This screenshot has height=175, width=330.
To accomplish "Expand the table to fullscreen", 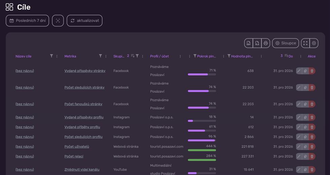I will (305, 43).
